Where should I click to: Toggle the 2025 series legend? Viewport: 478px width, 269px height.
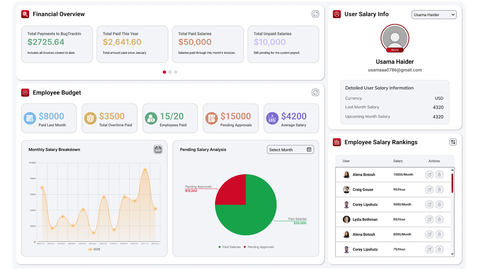94,249
